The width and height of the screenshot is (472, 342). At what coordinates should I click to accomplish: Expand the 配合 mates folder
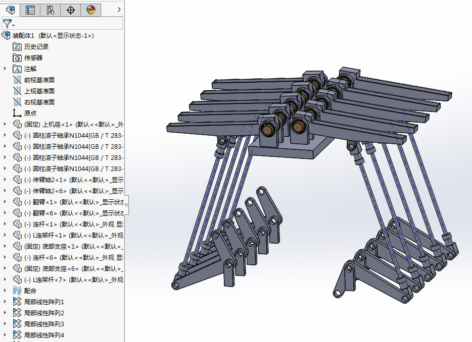5,291
